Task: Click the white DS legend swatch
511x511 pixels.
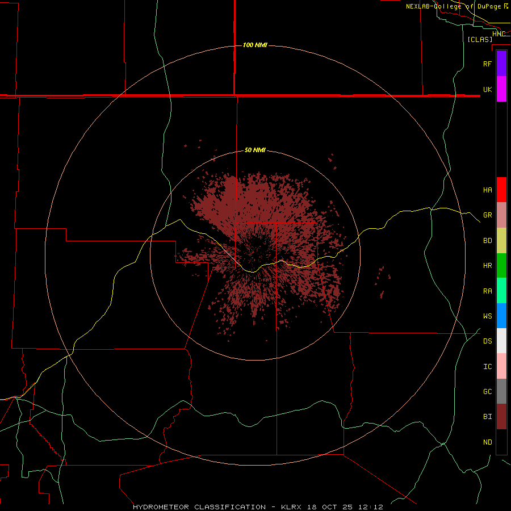Action: point(501,341)
